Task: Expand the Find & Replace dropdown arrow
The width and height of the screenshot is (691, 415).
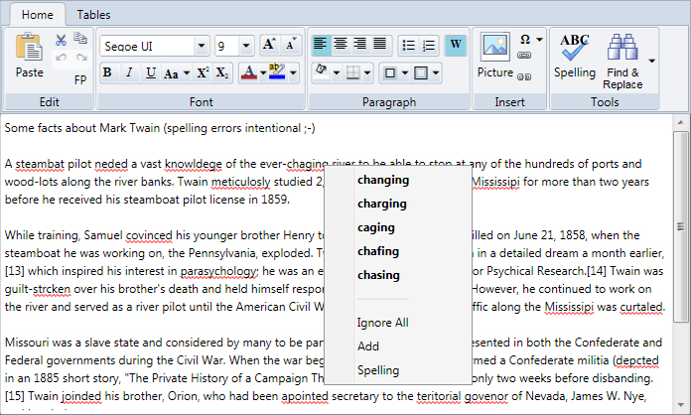Action: point(651,61)
